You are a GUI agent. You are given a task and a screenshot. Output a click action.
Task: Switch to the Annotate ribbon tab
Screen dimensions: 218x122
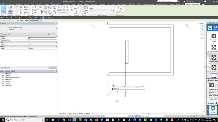[40, 4]
